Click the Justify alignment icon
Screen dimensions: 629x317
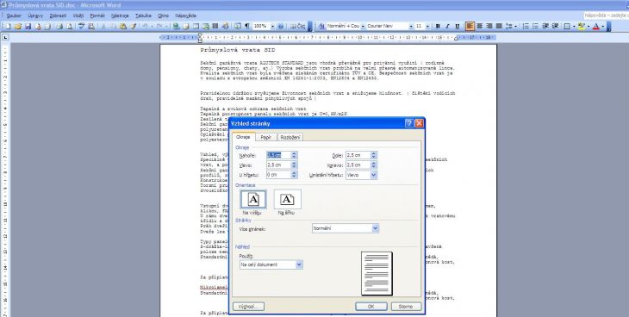tap(499, 27)
